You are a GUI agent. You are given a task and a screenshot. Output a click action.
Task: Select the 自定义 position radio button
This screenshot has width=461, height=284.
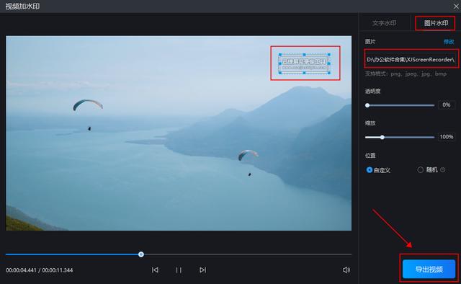(370, 170)
